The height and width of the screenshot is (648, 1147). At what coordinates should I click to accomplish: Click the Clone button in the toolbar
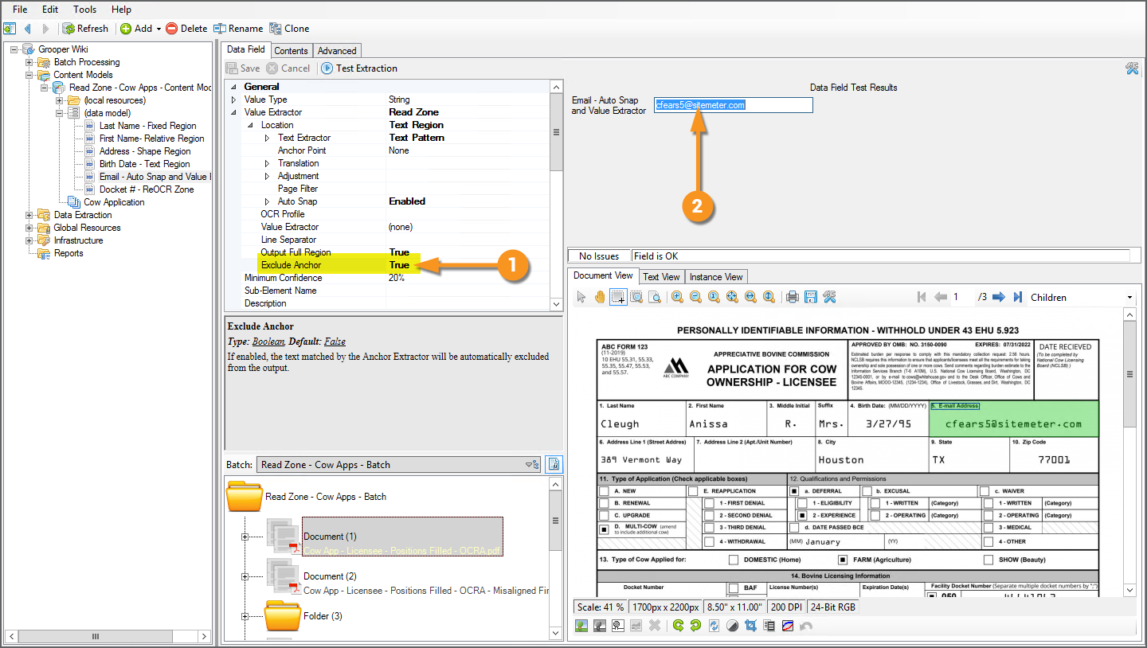tap(289, 29)
